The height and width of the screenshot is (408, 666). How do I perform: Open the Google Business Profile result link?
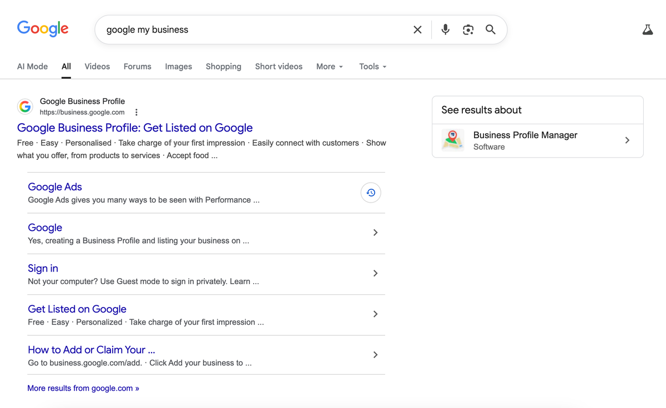pos(134,128)
